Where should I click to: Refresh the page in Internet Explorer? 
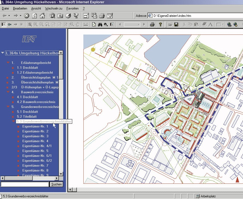click(x=34, y=15)
